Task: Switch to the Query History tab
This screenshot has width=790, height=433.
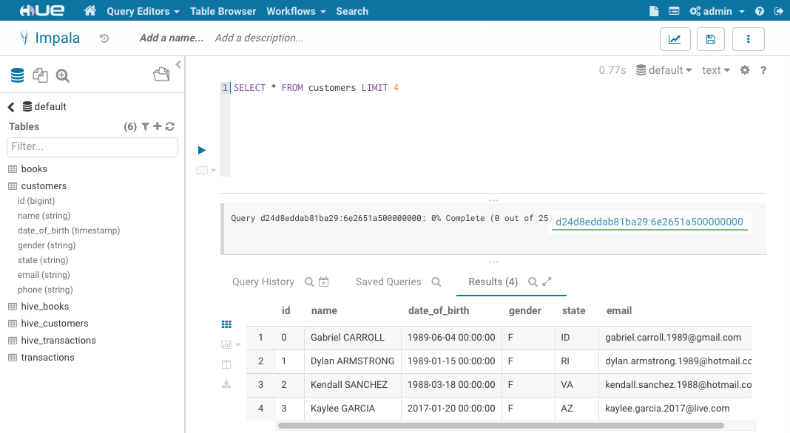Action: pos(263,282)
